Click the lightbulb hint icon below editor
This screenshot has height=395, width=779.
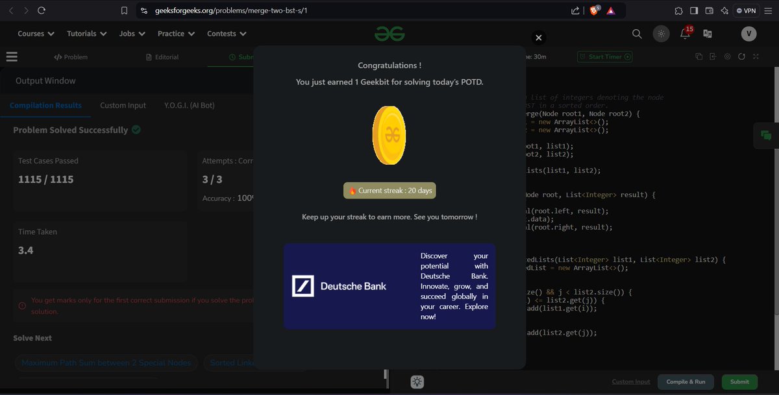pyautogui.click(x=417, y=382)
